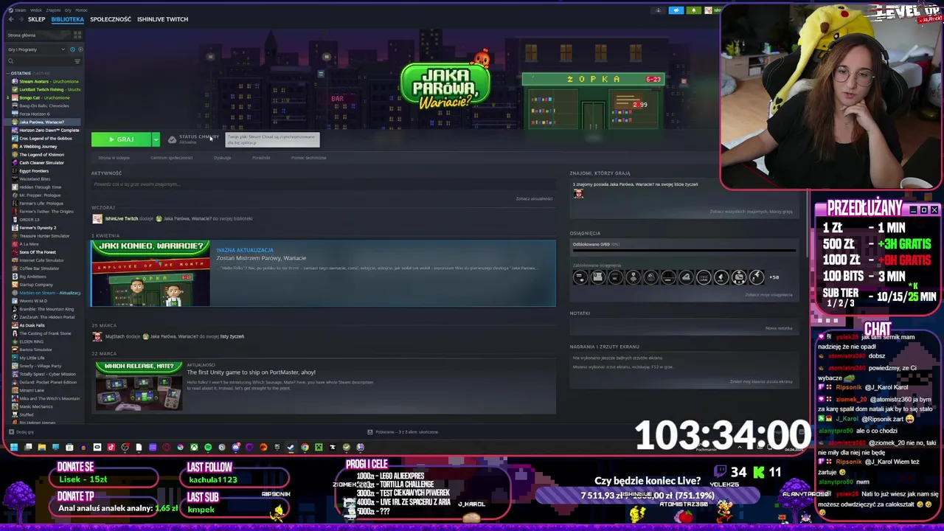This screenshot has height=531, width=944.
Task: Click the green GRAJ play button
Action: click(121, 139)
